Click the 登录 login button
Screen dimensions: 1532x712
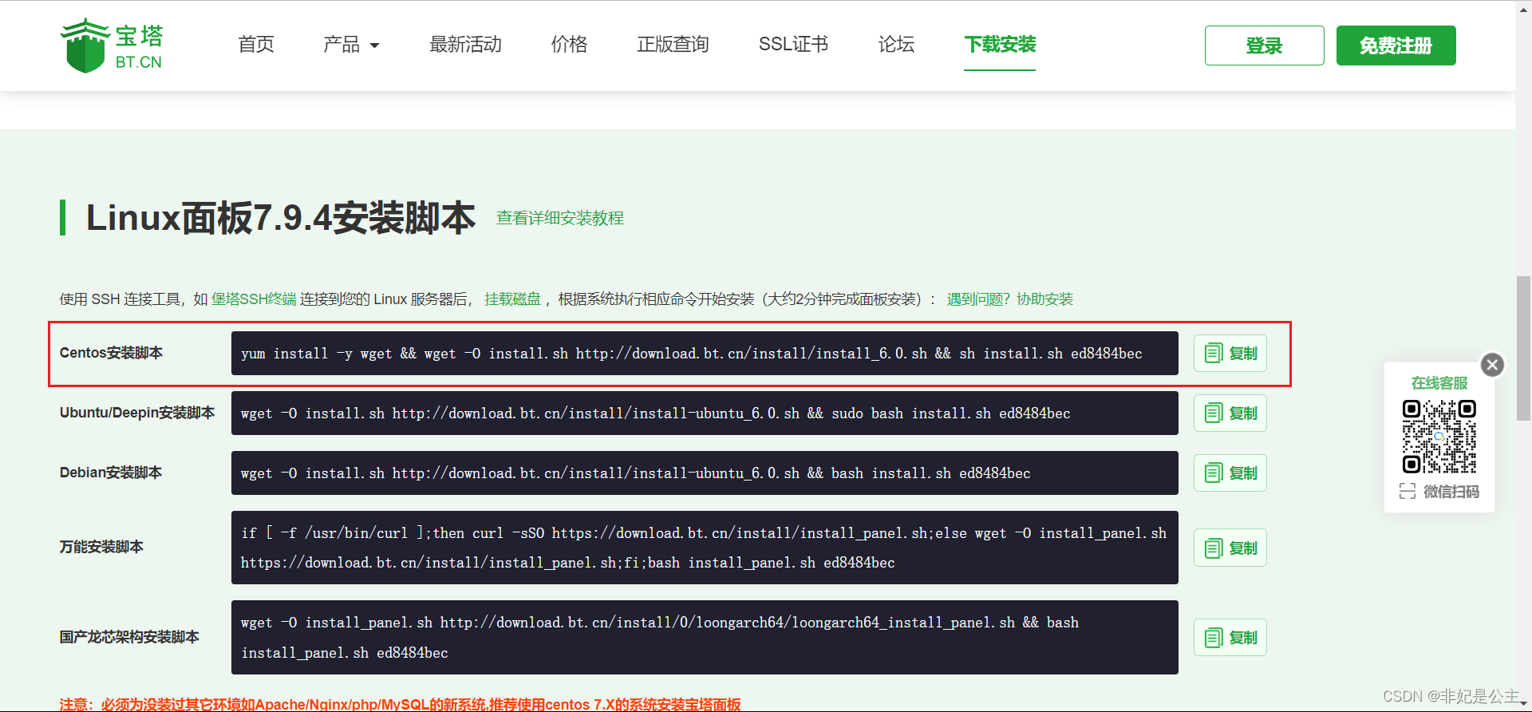(x=1264, y=45)
